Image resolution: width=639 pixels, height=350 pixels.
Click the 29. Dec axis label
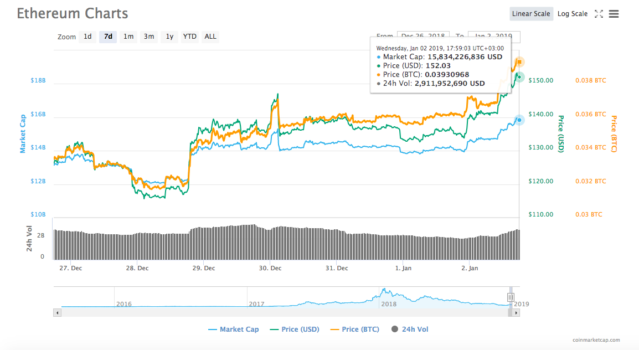click(x=204, y=268)
